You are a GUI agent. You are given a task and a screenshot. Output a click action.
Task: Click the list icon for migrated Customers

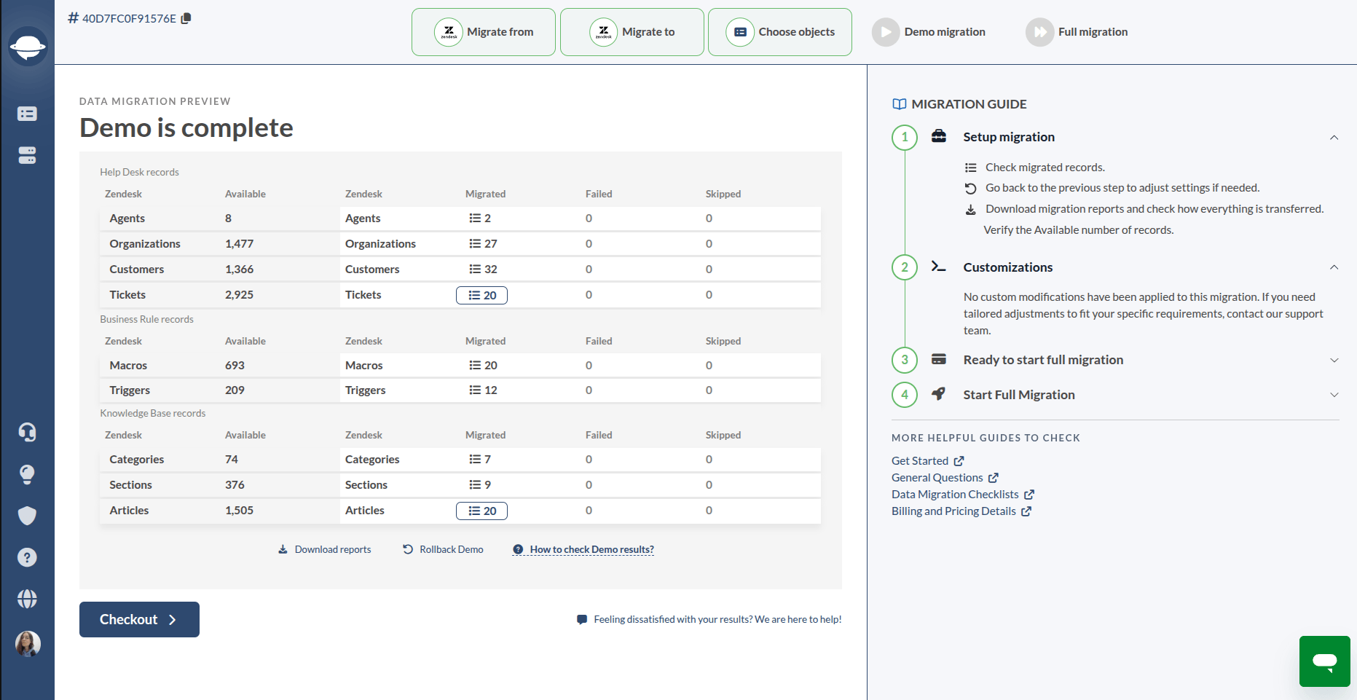point(475,270)
